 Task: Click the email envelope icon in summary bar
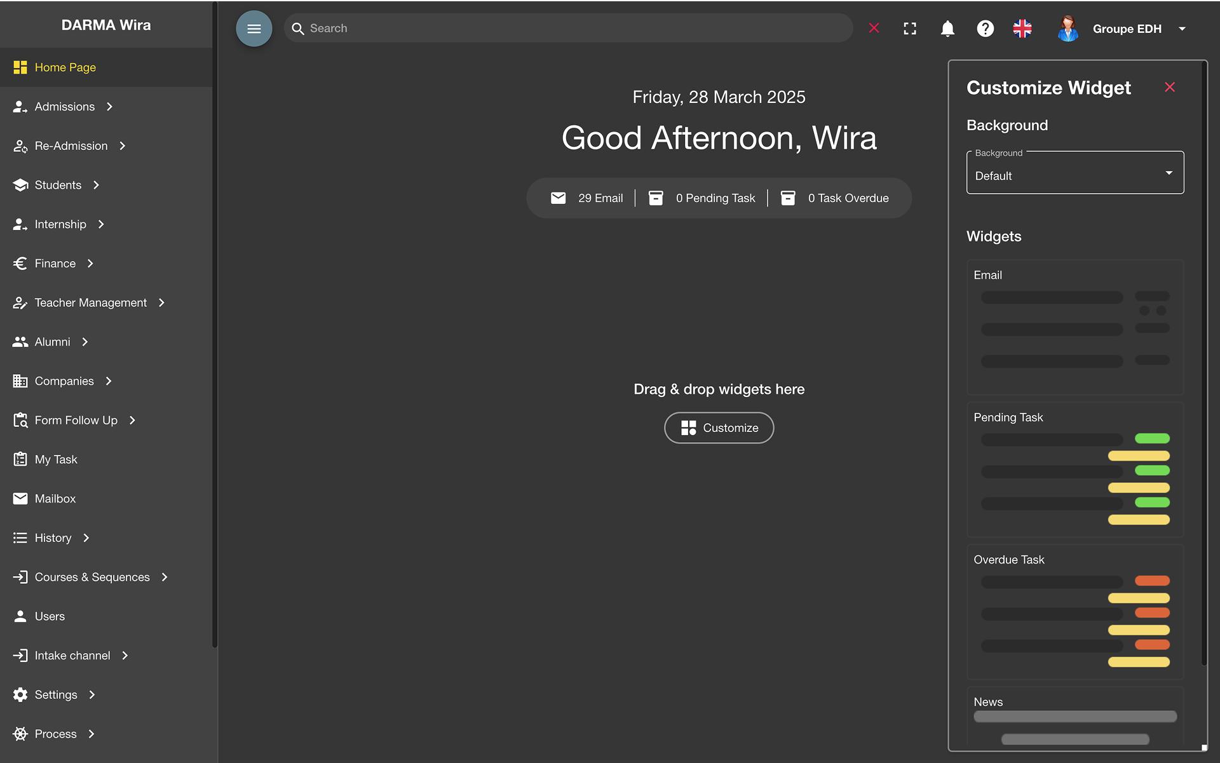point(558,198)
